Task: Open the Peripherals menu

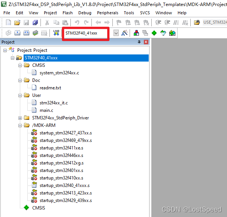Action: [108, 13]
